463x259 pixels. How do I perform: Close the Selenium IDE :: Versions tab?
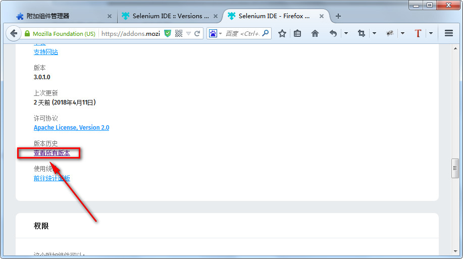(216, 16)
